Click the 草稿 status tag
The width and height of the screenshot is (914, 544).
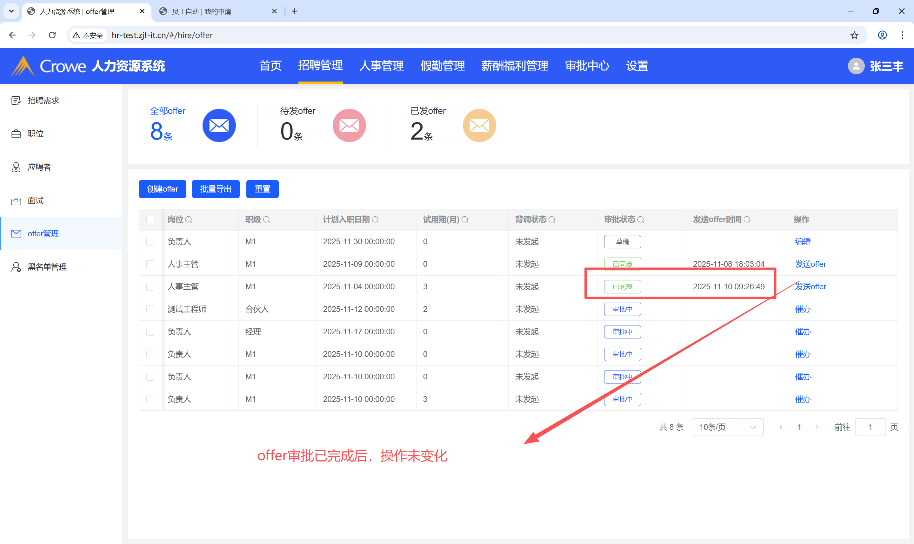[x=622, y=242]
